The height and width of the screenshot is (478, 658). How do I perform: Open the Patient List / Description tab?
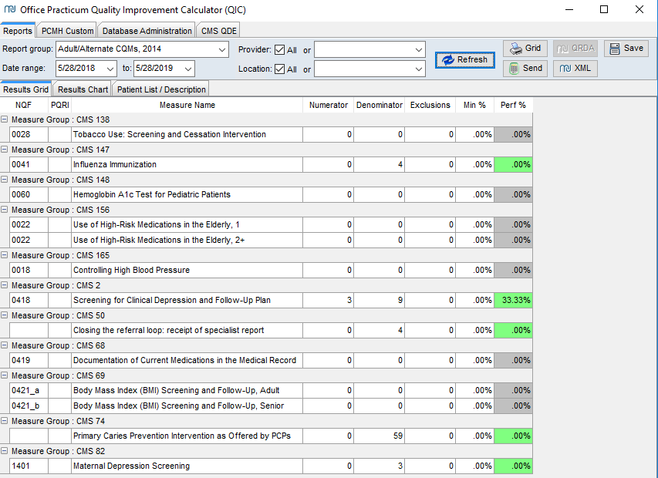[161, 89]
